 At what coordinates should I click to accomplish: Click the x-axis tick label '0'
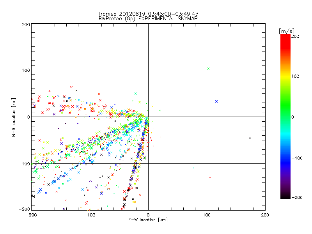(148, 215)
